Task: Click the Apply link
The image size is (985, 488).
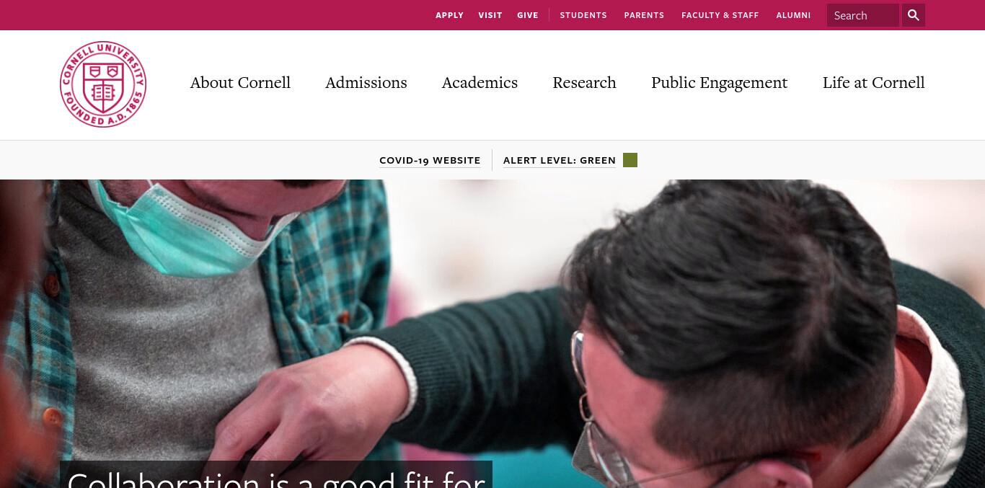Action: click(x=449, y=15)
